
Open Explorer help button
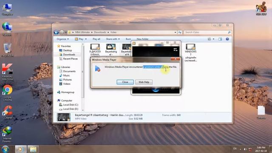[x=227, y=39]
